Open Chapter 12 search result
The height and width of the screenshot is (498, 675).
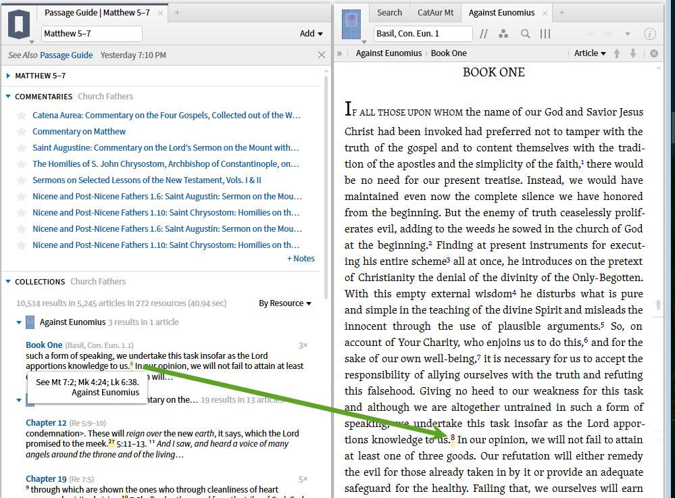click(x=46, y=423)
